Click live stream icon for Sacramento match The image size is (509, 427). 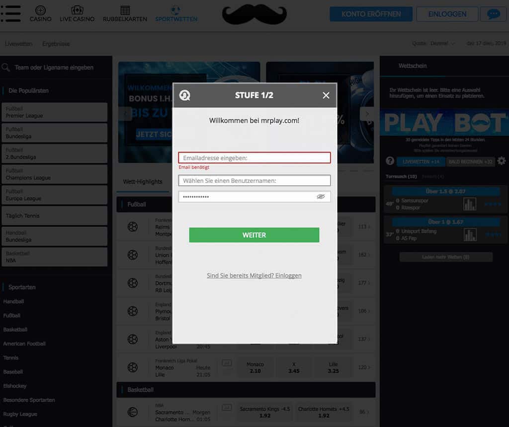click(x=227, y=408)
